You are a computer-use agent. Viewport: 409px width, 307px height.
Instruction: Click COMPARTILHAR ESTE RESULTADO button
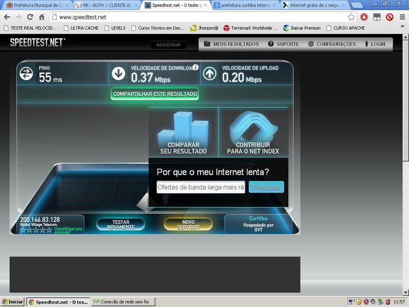(155, 94)
